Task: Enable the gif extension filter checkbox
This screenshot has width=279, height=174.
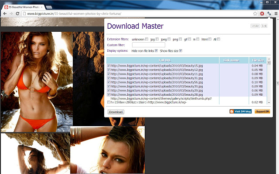Action: pyautogui.click(x=190, y=39)
